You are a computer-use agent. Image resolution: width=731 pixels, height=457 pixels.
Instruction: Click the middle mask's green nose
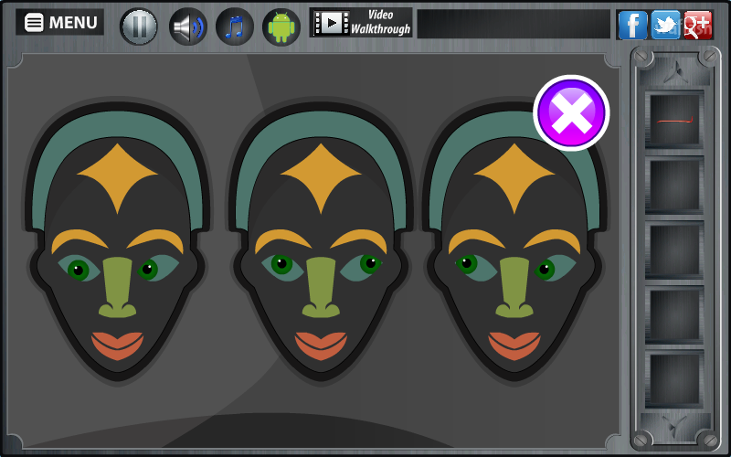point(321,287)
